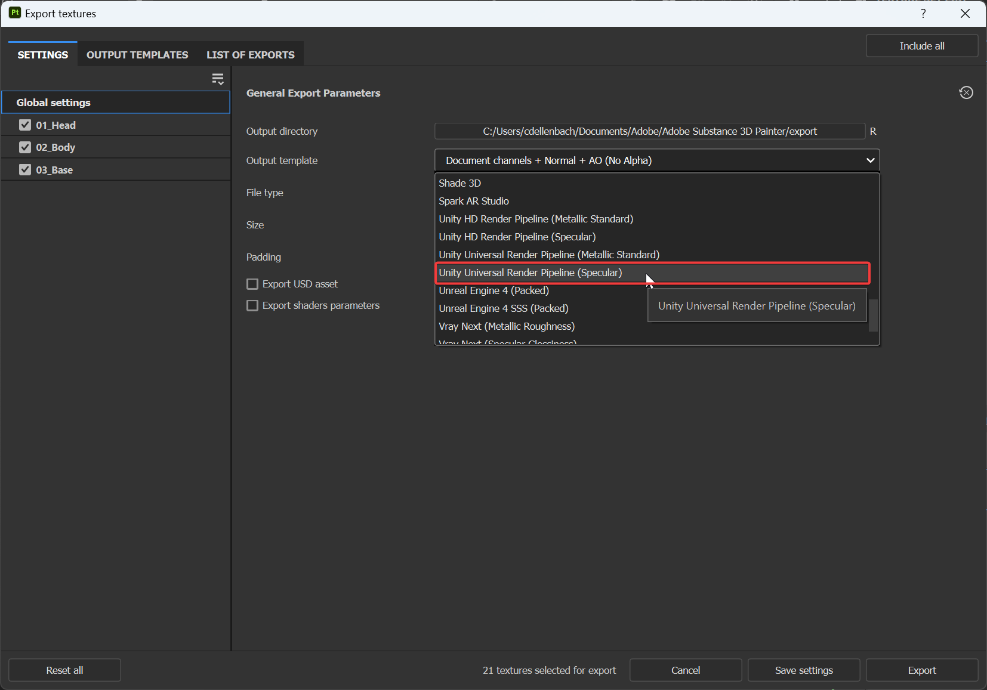Viewport: 987px width, 690px height.
Task: Open the list view options icon above Global settings
Action: pos(218,78)
